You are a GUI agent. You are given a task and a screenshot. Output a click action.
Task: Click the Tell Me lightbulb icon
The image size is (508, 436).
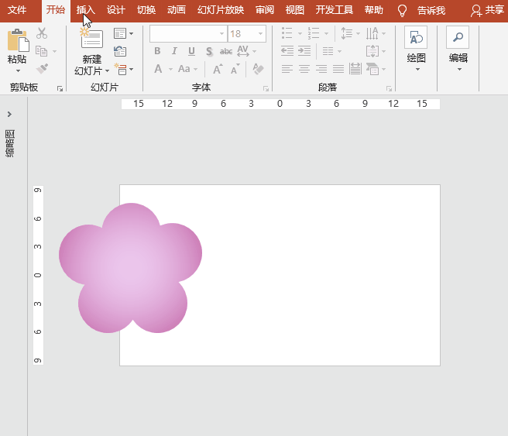pyautogui.click(x=402, y=10)
